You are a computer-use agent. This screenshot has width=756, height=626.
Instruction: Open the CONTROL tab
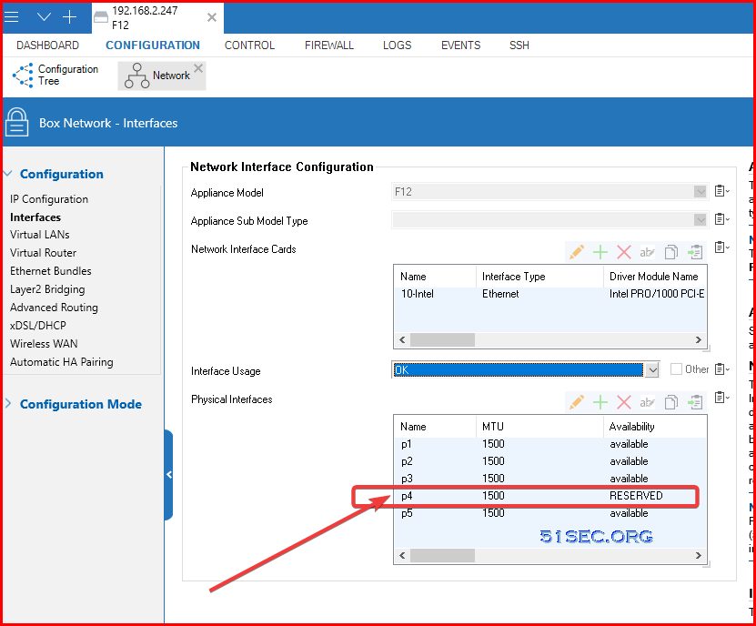tap(250, 45)
